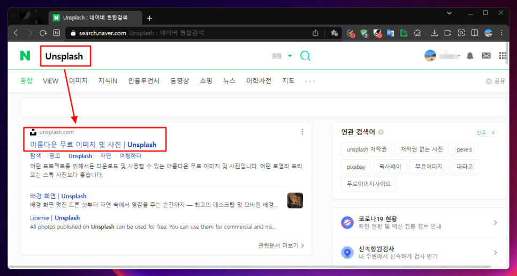Open the extensions puzzle icon
Screen dimensions: 517x276
click(417, 33)
